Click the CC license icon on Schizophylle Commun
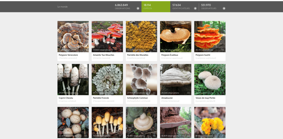Image resolution: width=283 pixels, height=139 pixels. (154, 93)
